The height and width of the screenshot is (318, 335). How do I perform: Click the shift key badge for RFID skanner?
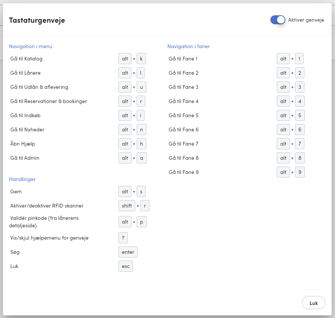(127, 206)
